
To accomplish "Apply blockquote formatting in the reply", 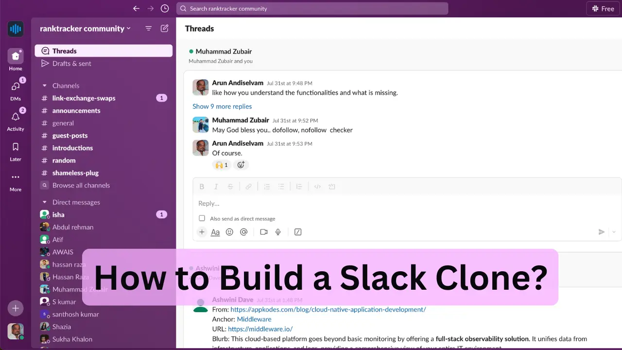I will click(x=299, y=187).
